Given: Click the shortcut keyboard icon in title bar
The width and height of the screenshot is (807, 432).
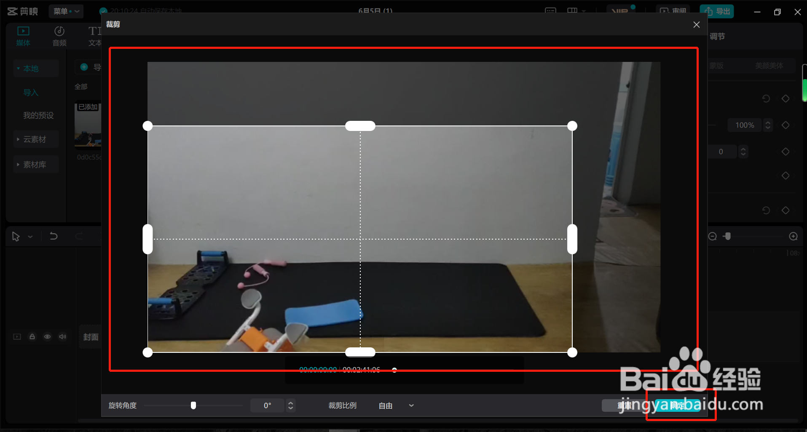Looking at the screenshot, I should (x=550, y=11).
